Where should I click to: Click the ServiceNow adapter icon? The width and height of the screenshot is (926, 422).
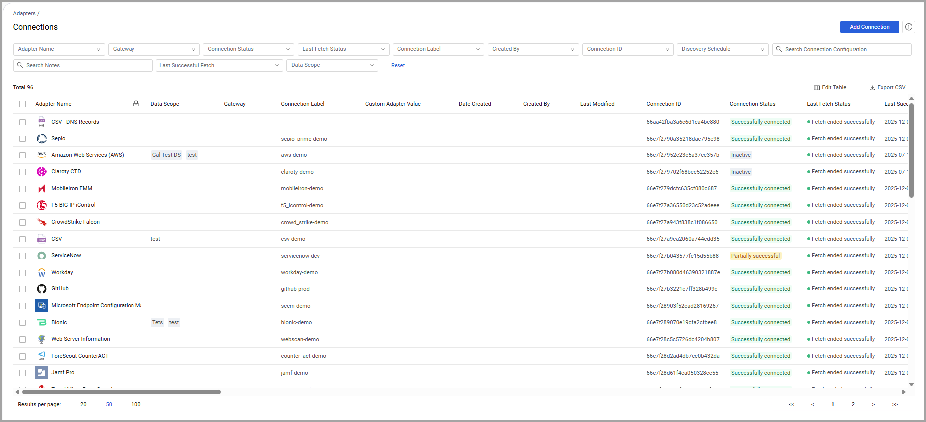click(42, 256)
